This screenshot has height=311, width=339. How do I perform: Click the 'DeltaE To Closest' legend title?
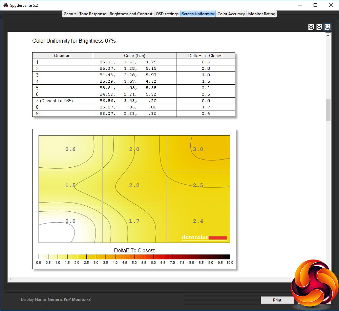pos(134,250)
